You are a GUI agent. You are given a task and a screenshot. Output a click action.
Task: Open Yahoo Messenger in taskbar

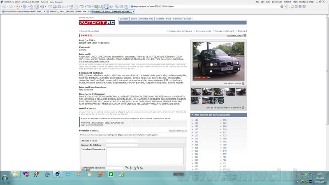point(26,174)
